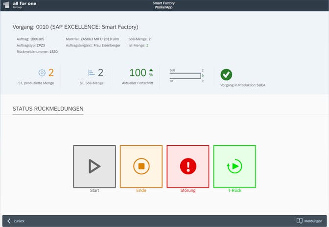
Task: Click the red Störung label
Action: click(x=188, y=190)
